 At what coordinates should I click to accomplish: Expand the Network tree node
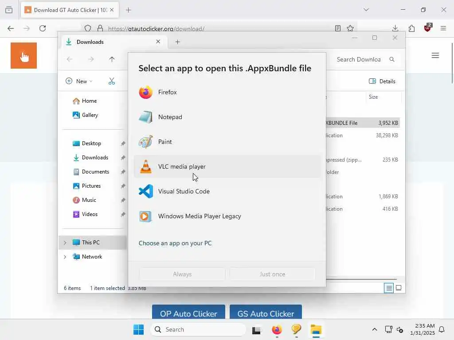click(65, 257)
